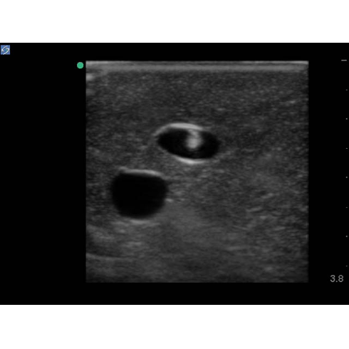Click the topmost dash of the depth scale
The image size is (349, 349).
click(344, 61)
